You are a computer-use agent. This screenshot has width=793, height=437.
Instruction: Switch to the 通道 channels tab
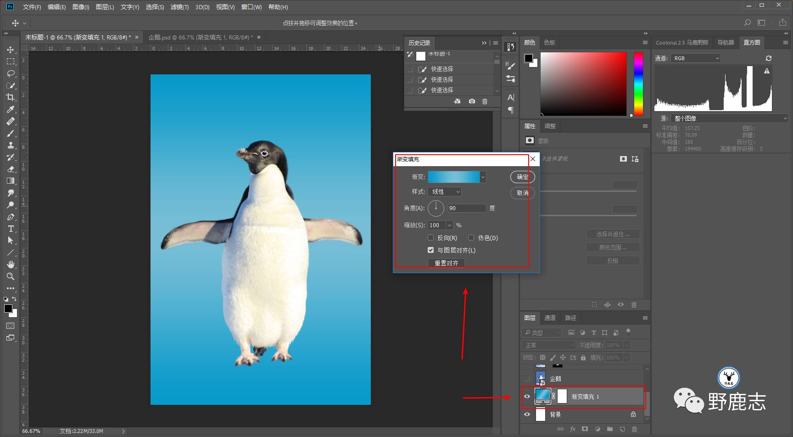click(549, 318)
